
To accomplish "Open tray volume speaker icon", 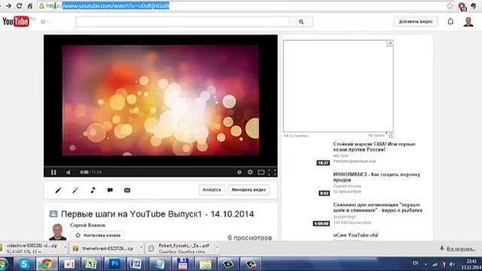I will [452, 264].
